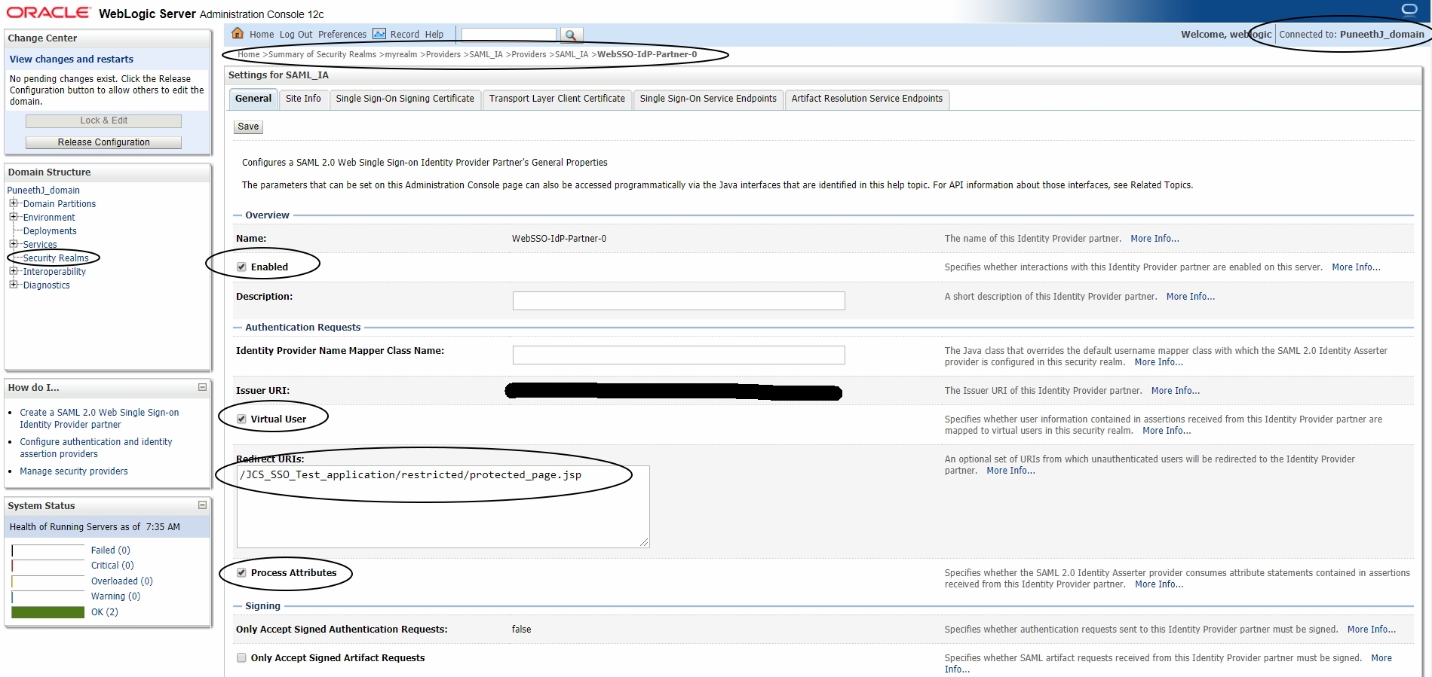Select Transport Layer Client Certificate tab
This screenshot has height=677, width=1432.
[x=557, y=99]
